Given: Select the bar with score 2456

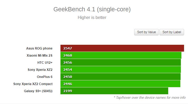Looking at the screenshot, I should click(121, 62).
